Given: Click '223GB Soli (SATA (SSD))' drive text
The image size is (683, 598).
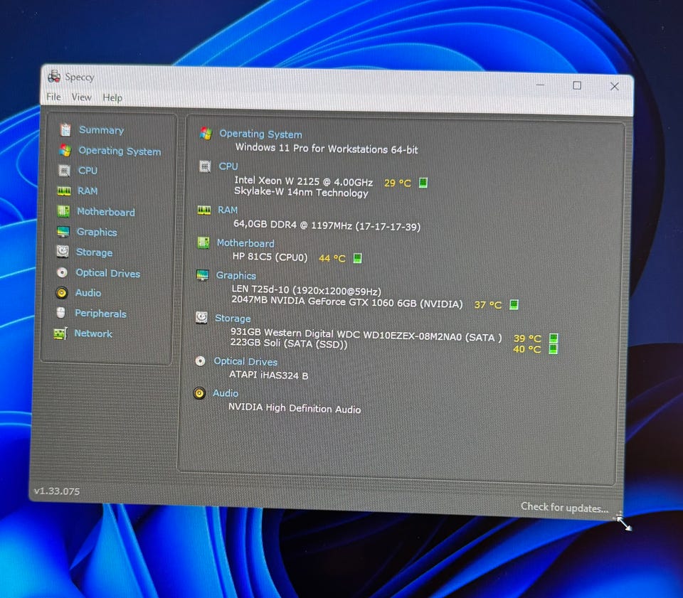Looking at the screenshot, I should [x=289, y=343].
